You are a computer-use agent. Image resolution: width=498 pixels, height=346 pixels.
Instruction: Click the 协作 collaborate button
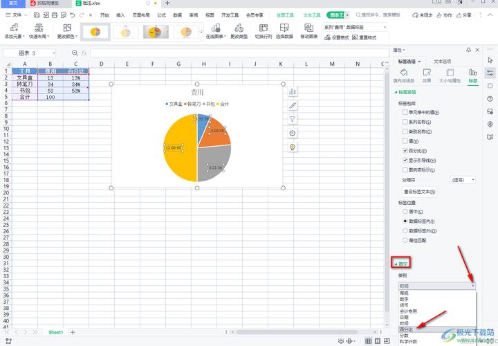(444, 15)
